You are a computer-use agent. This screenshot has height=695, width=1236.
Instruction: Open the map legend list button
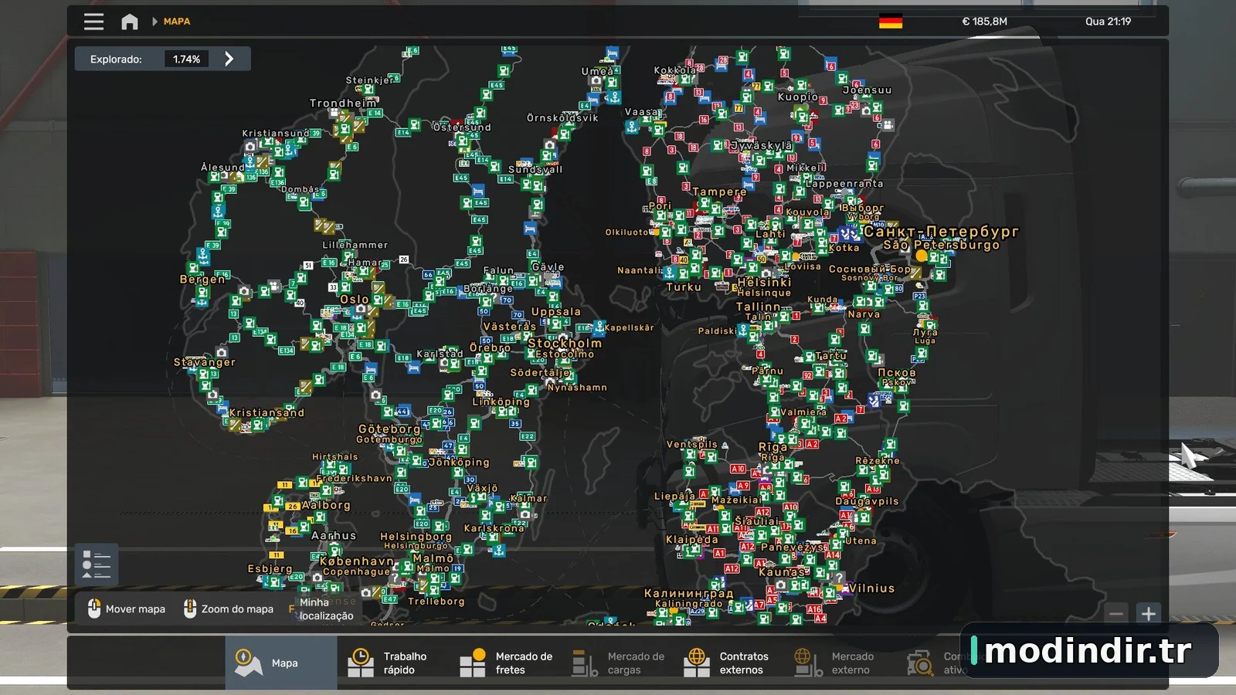[97, 564]
